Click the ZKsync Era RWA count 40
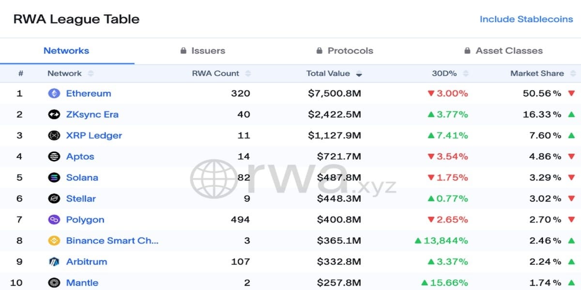The width and height of the screenshot is (581, 290). point(244,115)
